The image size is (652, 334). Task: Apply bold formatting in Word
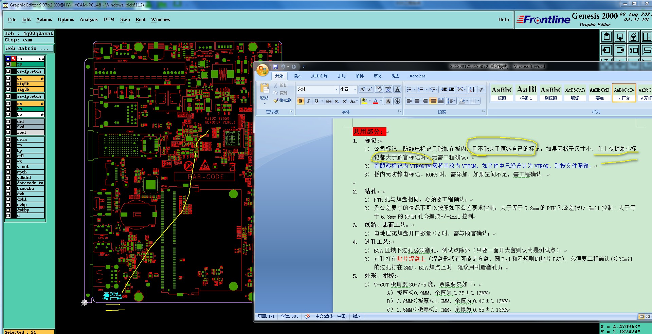click(301, 101)
